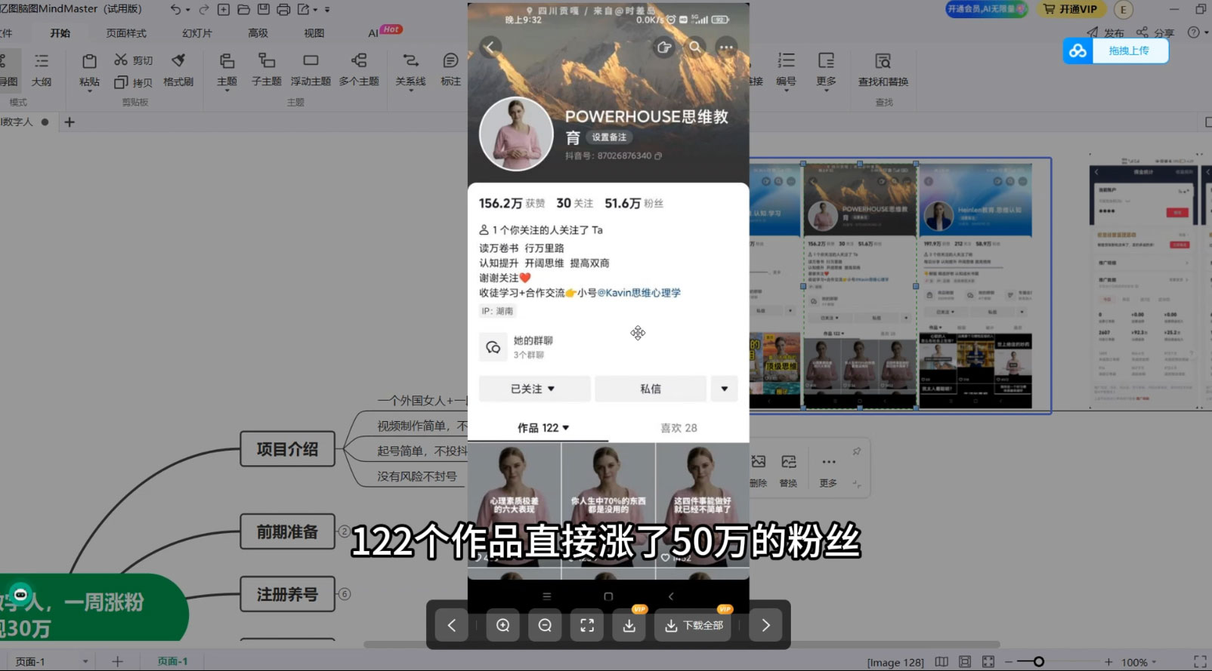Screen dimensions: 1212x671
Task: Click the zoom out magnifier in image viewer
Action: (x=545, y=625)
